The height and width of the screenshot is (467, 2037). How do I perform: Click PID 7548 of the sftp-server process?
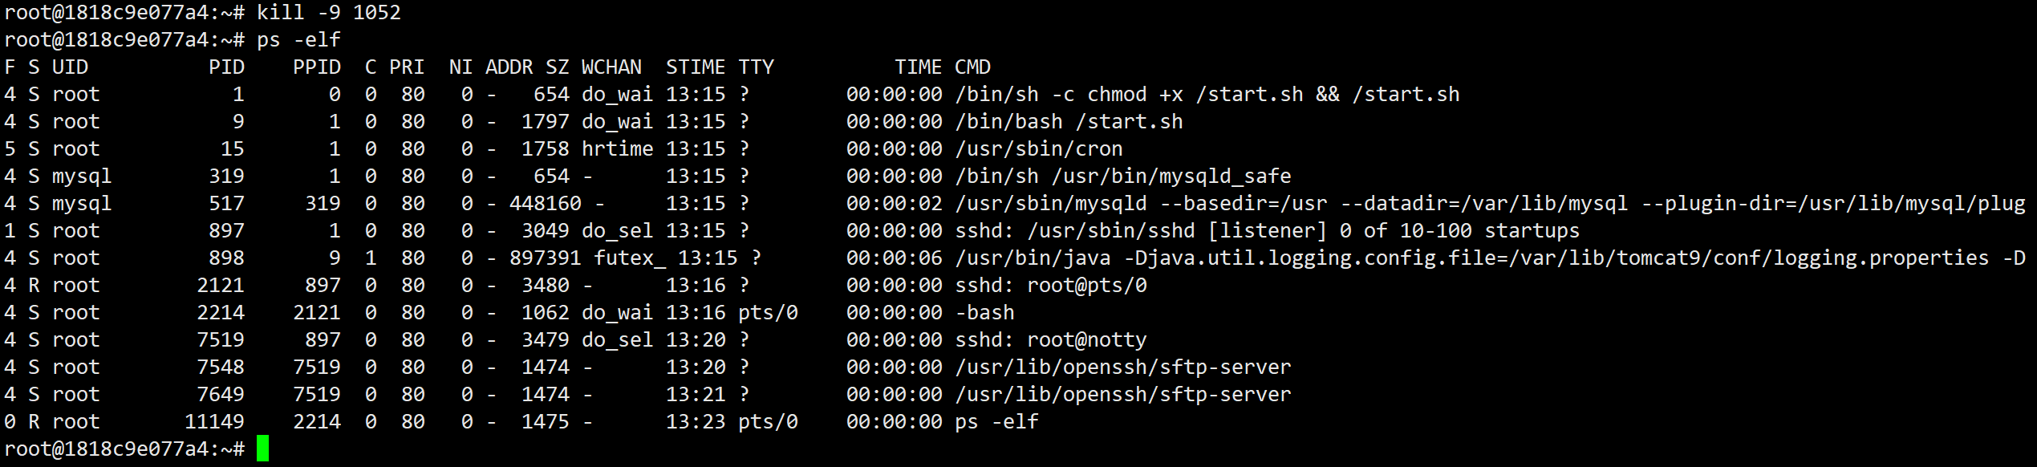[221, 367]
